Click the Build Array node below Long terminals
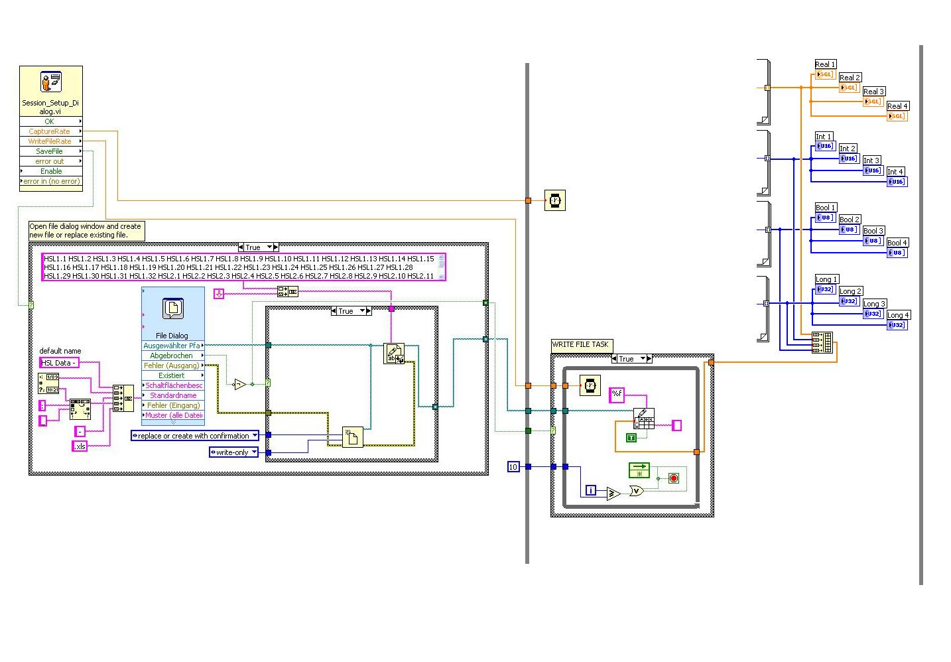This screenshot has height=662, width=951. coord(822,342)
